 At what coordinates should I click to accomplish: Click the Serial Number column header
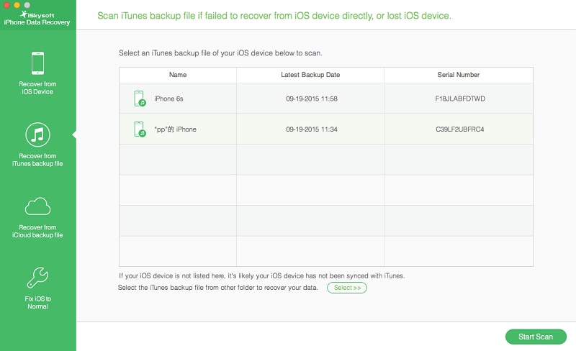tap(459, 75)
